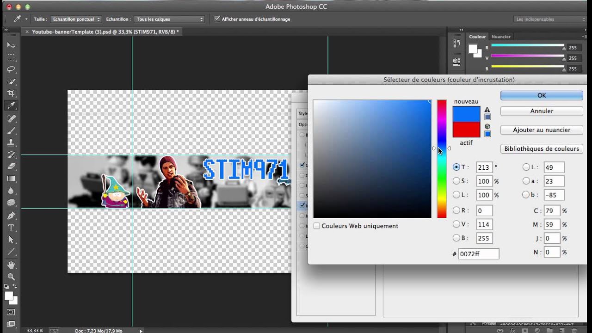Select the R (red) radio button
The width and height of the screenshot is (592, 333).
click(x=456, y=210)
